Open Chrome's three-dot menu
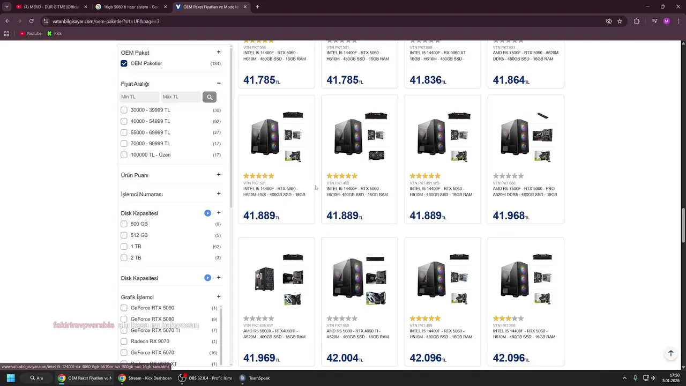686x386 pixels. pyautogui.click(x=678, y=21)
